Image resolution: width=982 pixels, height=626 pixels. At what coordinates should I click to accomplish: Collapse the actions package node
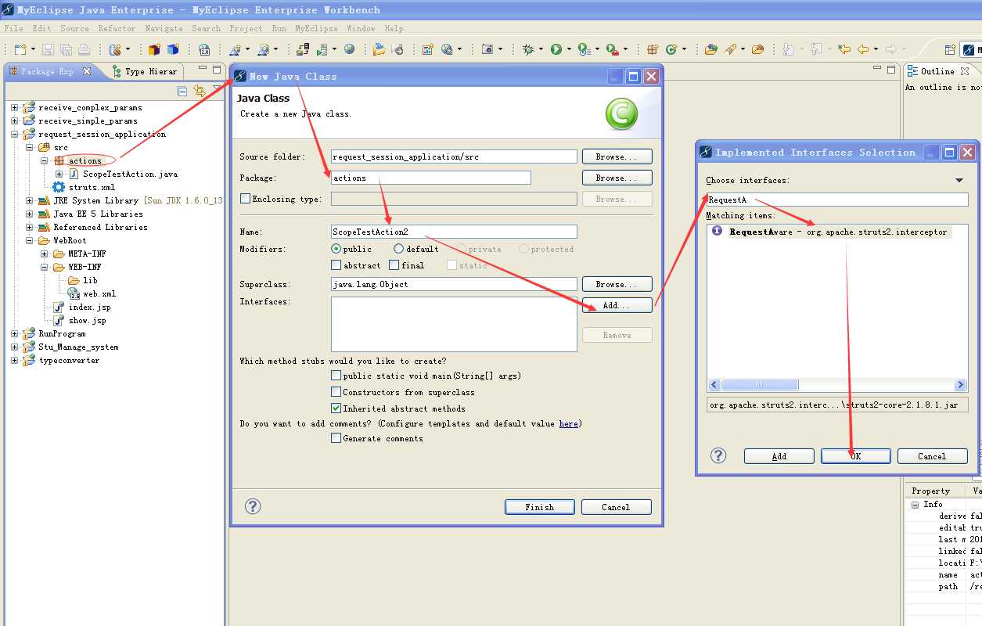(x=45, y=160)
